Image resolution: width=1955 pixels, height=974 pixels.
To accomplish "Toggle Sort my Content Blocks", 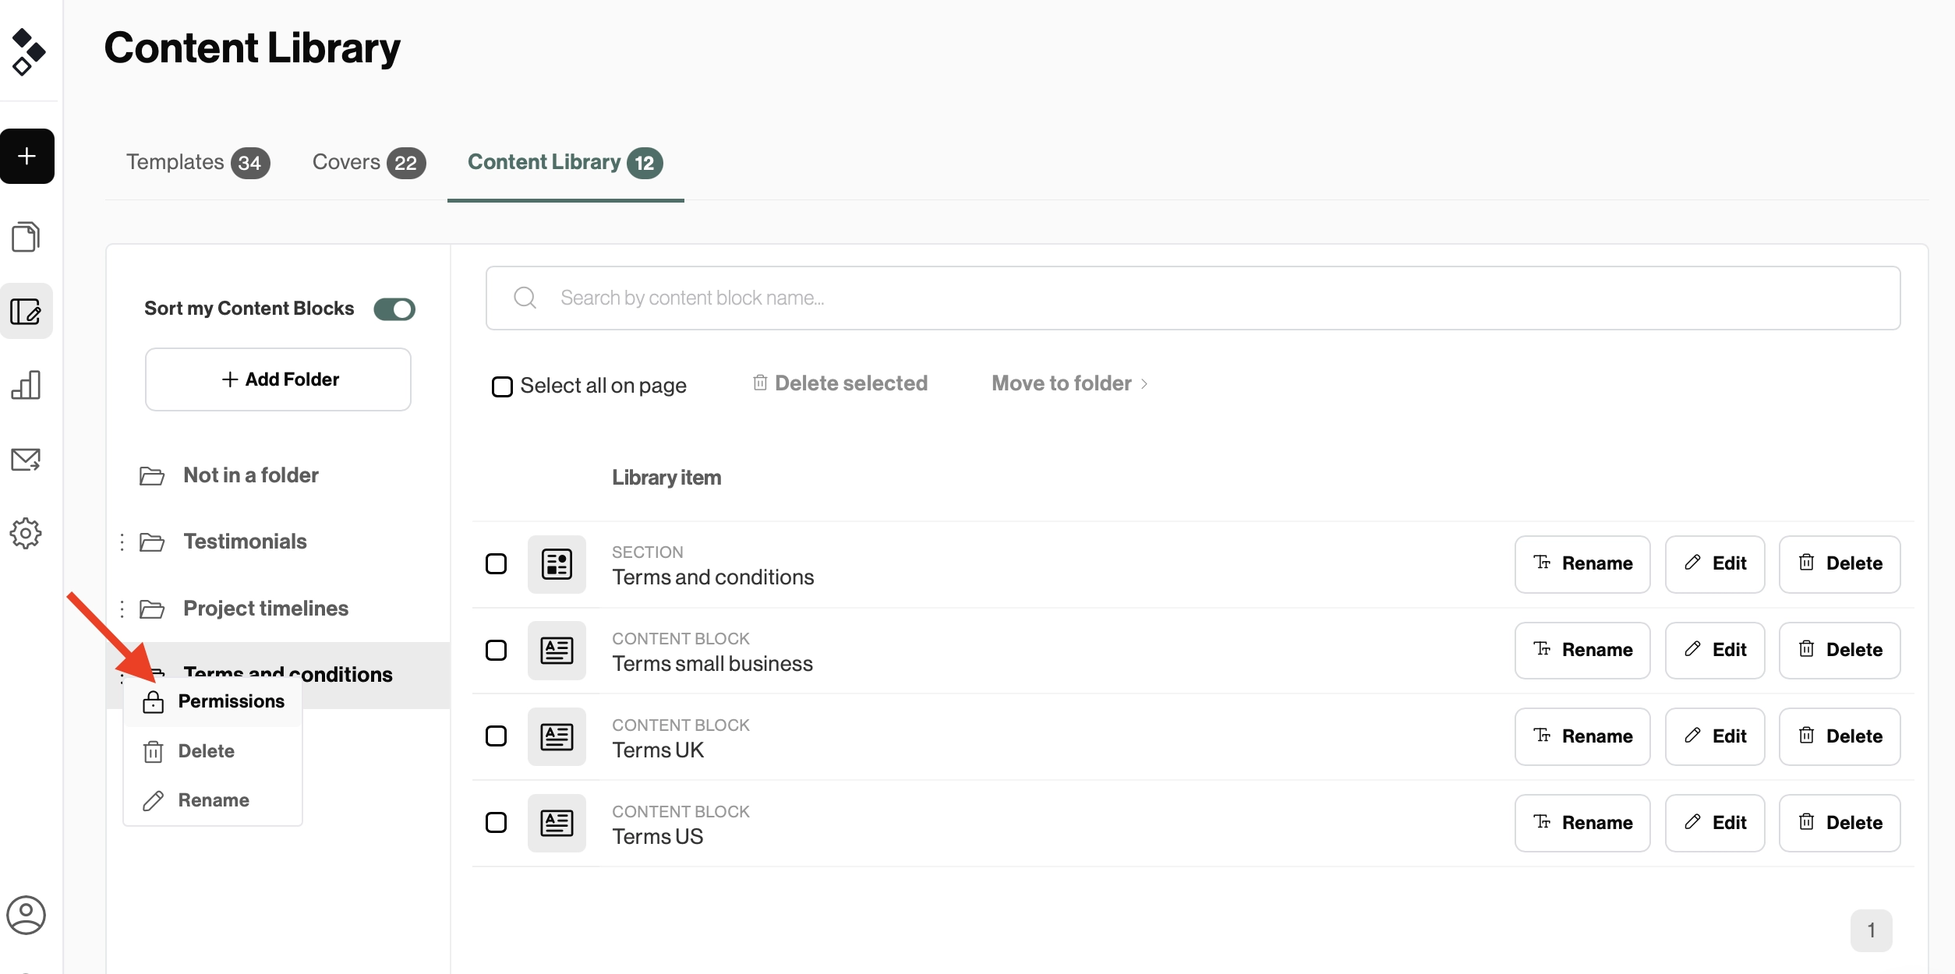I will click(x=394, y=309).
